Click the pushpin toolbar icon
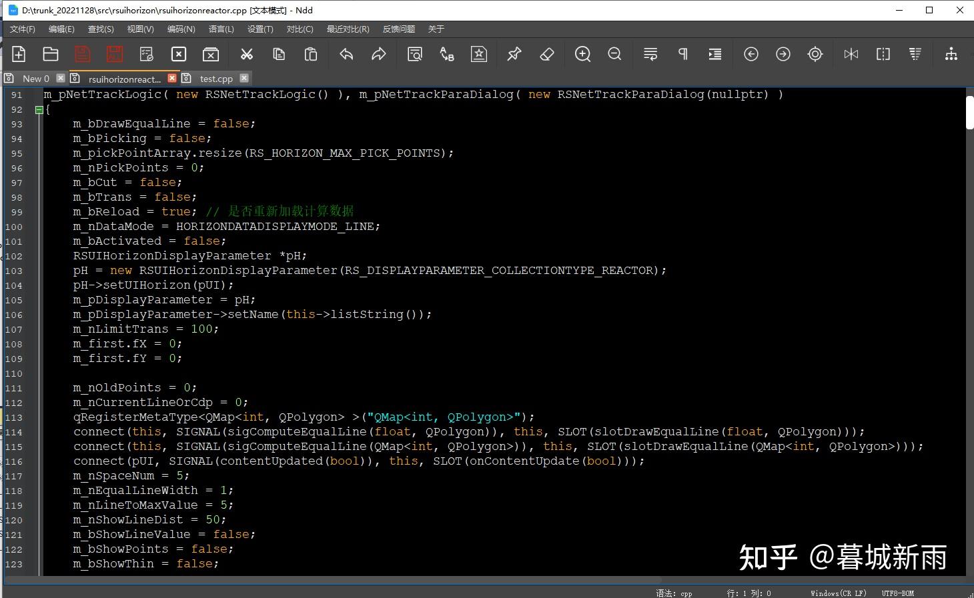Screen dimensions: 974x598 [x=514, y=54]
